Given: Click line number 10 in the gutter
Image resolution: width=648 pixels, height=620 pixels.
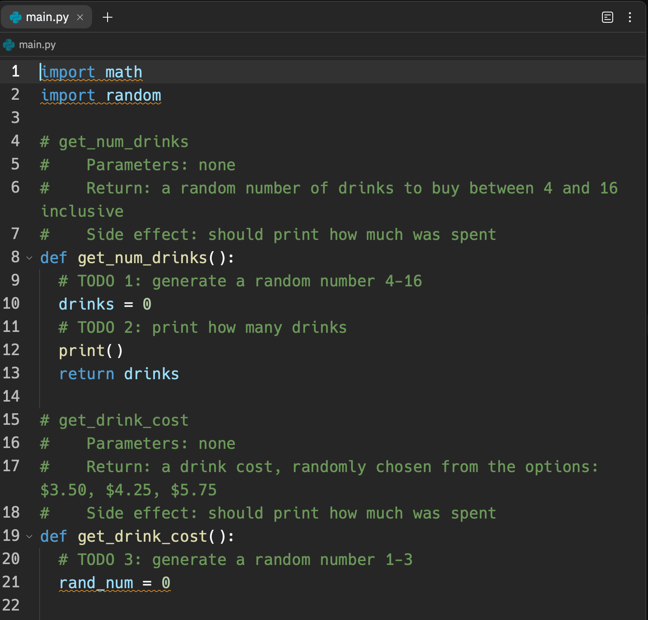Looking at the screenshot, I should [12, 304].
